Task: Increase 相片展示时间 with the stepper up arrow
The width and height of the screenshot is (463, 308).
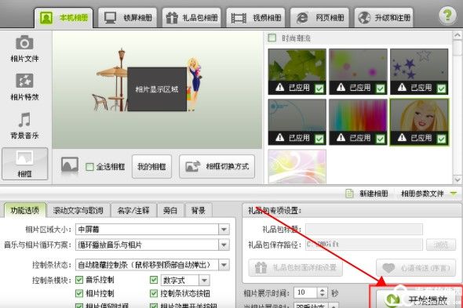Action: click(x=323, y=290)
